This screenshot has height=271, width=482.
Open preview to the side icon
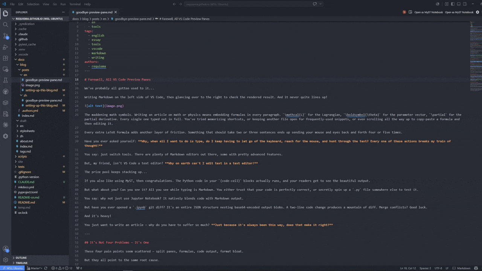410,12
